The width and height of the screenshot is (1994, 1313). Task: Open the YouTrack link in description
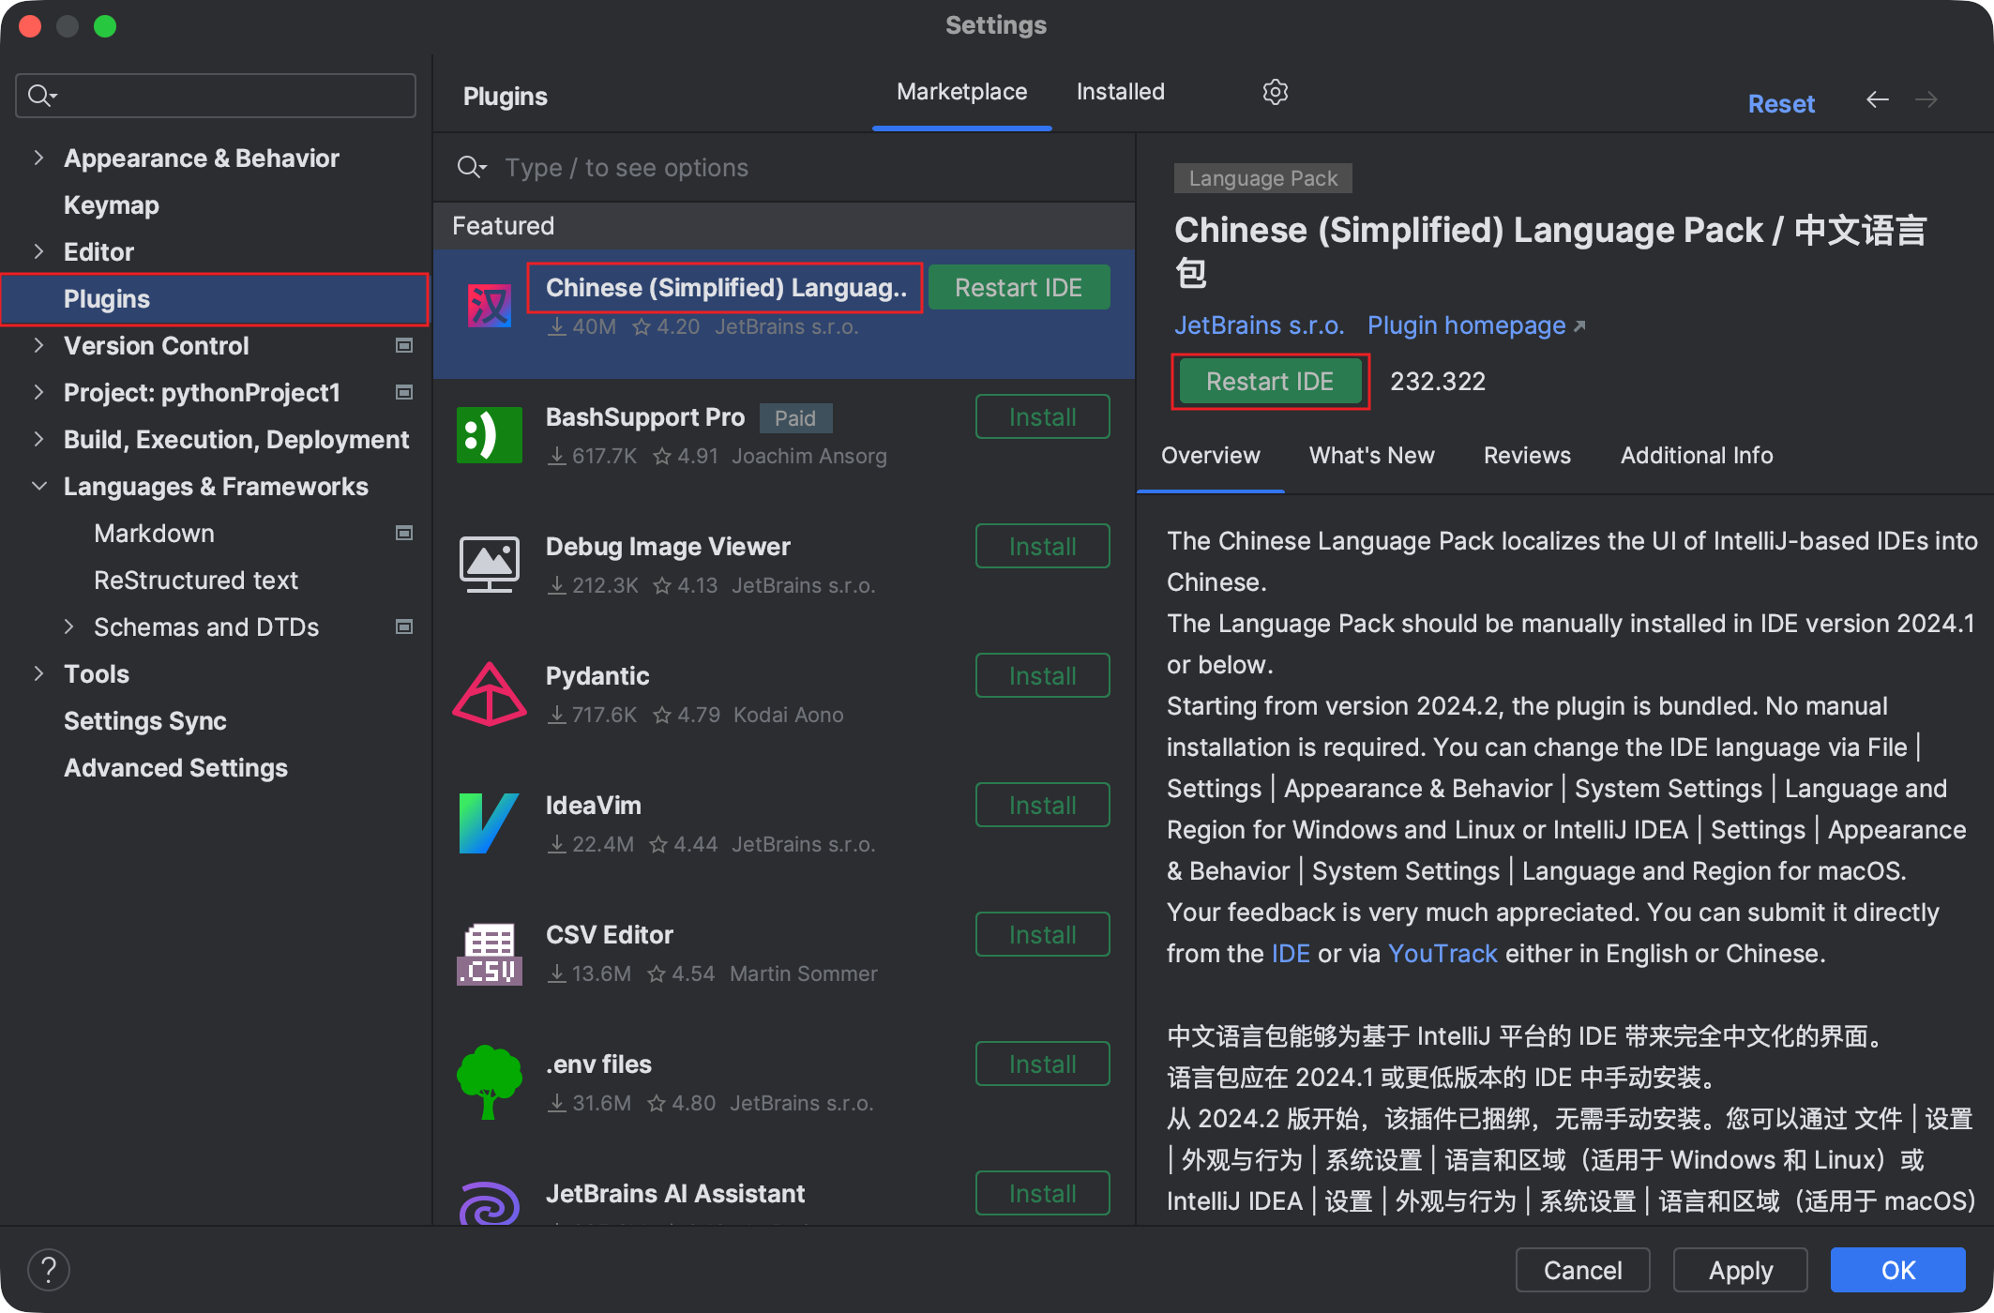1442,954
